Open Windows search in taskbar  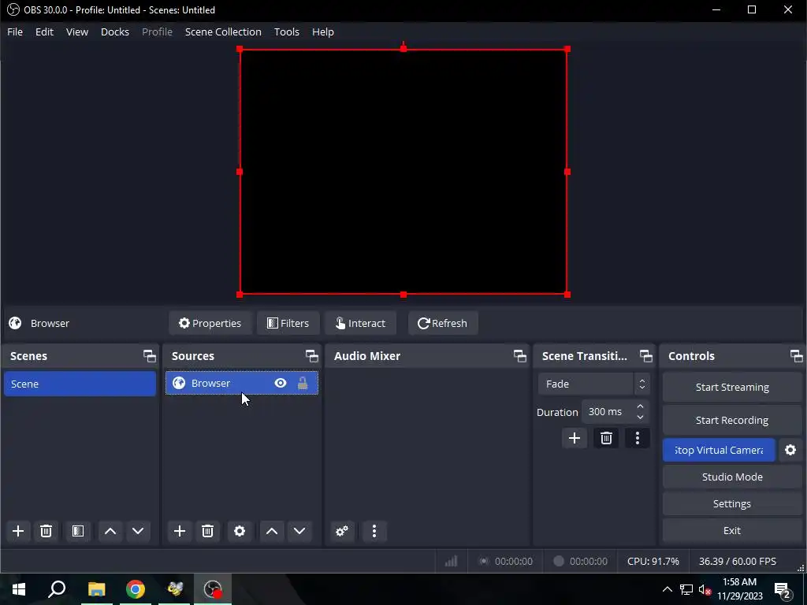[57, 589]
